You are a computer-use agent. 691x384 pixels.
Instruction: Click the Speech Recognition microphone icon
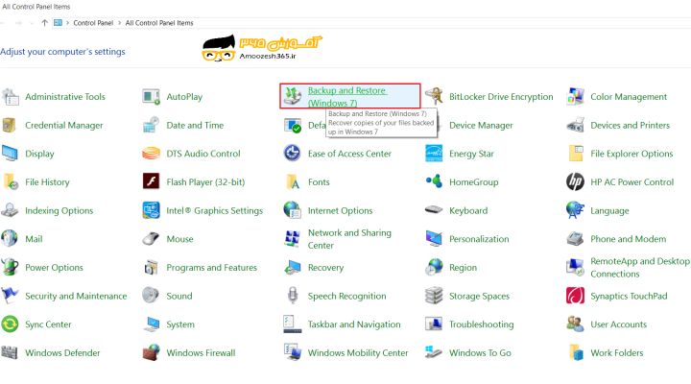[293, 296]
